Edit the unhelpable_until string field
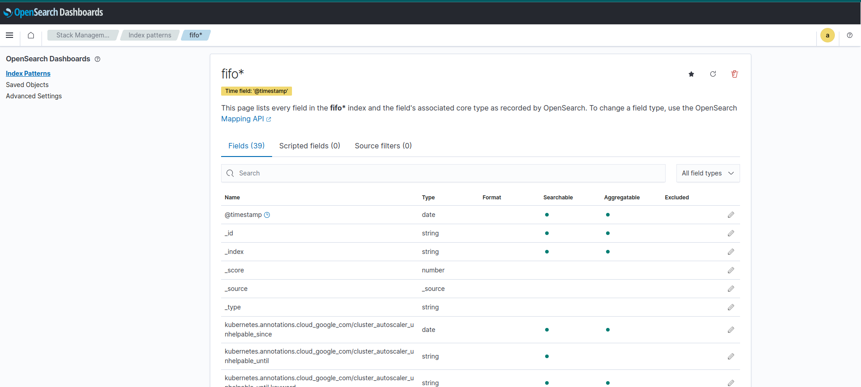The width and height of the screenshot is (861, 387). (731, 356)
